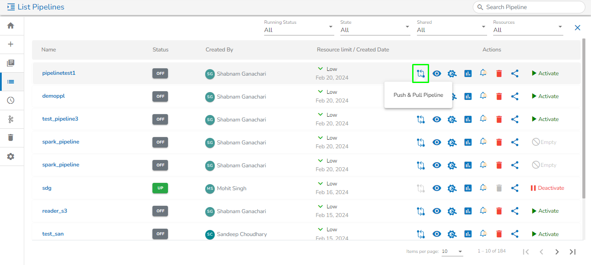Open the test_pipeline3 pipeline link
Screen dimensions: 591x265
pos(60,119)
